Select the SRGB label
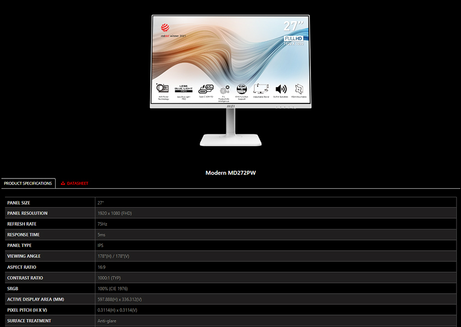Viewport: 461px width, 327px height. [x=13, y=288]
